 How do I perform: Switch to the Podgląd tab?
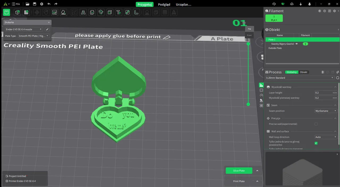[x=164, y=5]
